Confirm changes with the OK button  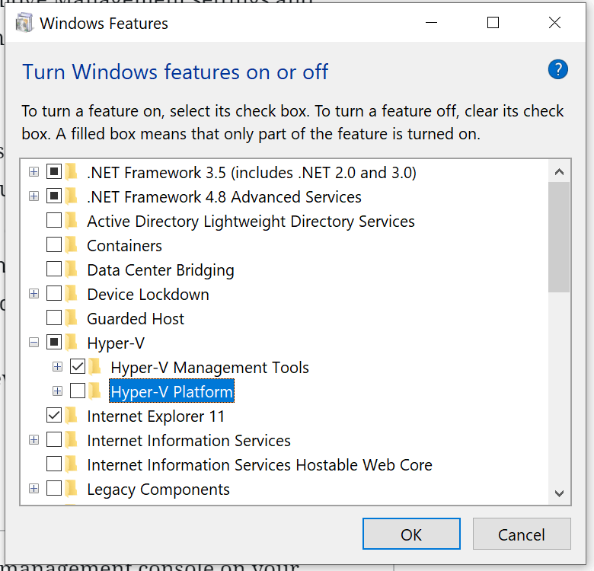click(411, 534)
